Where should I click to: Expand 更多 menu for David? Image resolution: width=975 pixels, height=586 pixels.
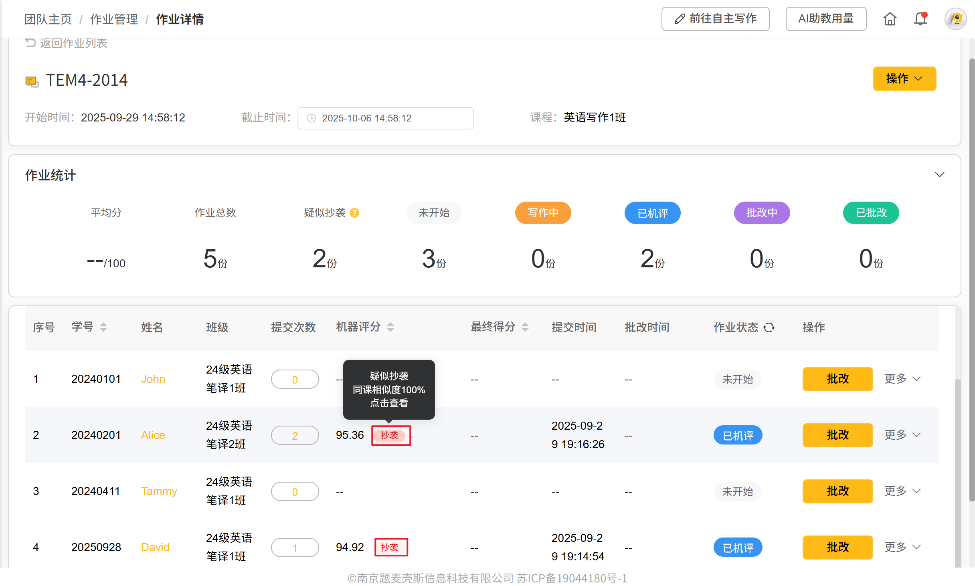903,547
